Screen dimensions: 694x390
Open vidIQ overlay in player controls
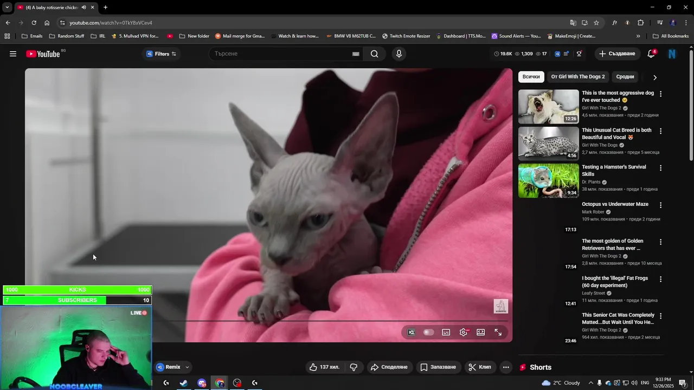(412, 333)
